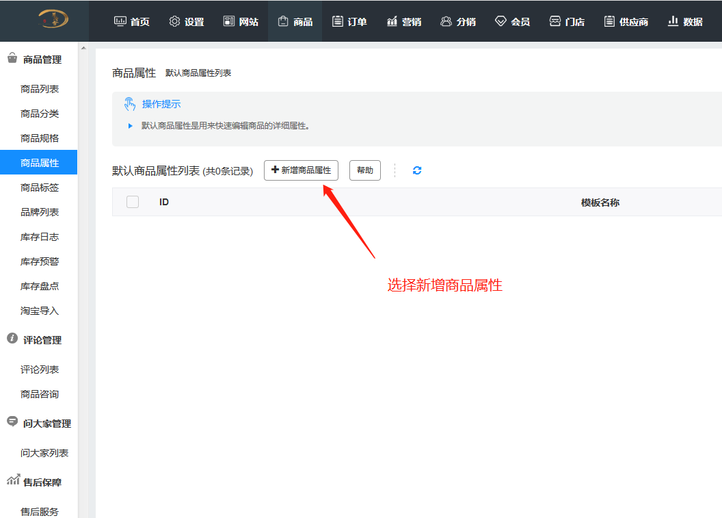Screen dimensions: 722x518
Task: Open the 分销 distribution icon
Action: [444, 21]
